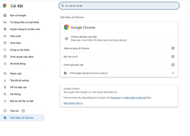The width and height of the screenshot is (190, 136).
Task: Open the Chromium open source project link
Action: tap(115, 98)
